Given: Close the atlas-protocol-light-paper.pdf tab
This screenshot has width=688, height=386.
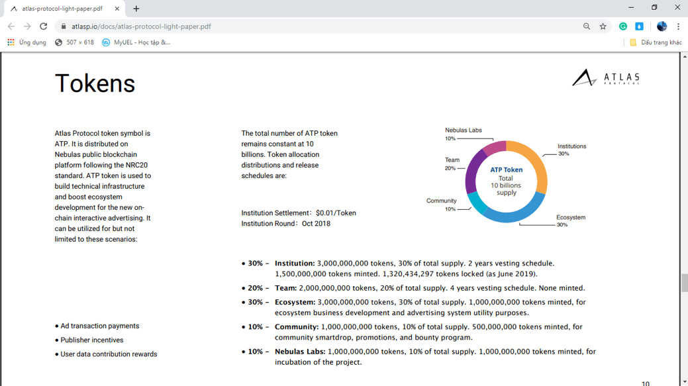Looking at the screenshot, I should tap(117, 9).
